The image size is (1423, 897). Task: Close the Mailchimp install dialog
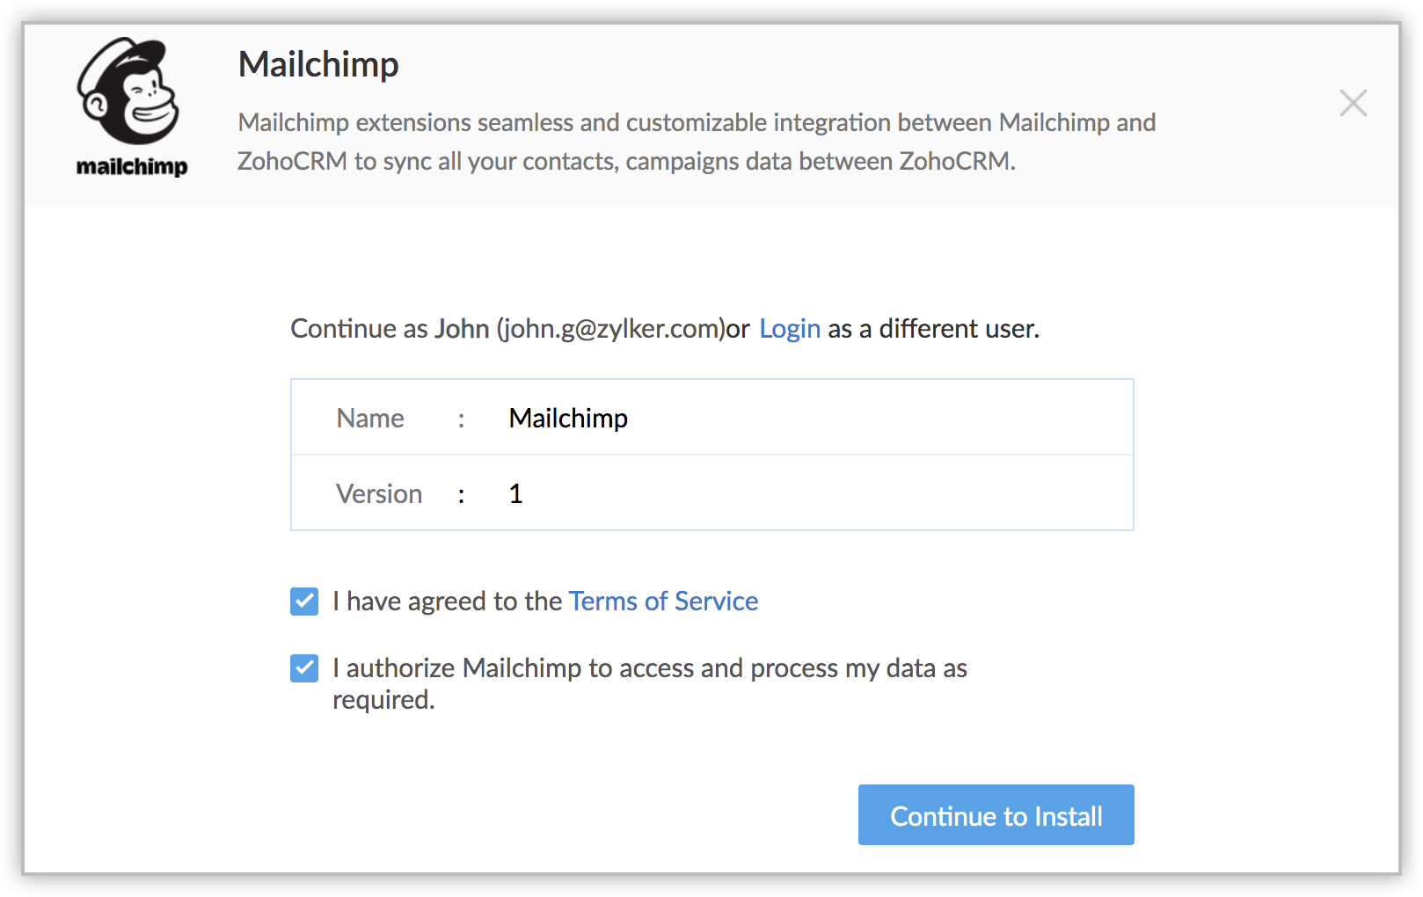coord(1353,103)
